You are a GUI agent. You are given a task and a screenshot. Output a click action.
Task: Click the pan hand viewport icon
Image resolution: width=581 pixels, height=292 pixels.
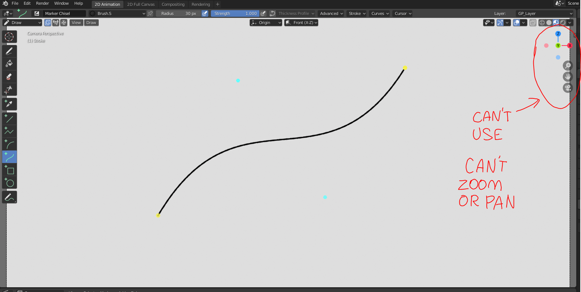[568, 77]
